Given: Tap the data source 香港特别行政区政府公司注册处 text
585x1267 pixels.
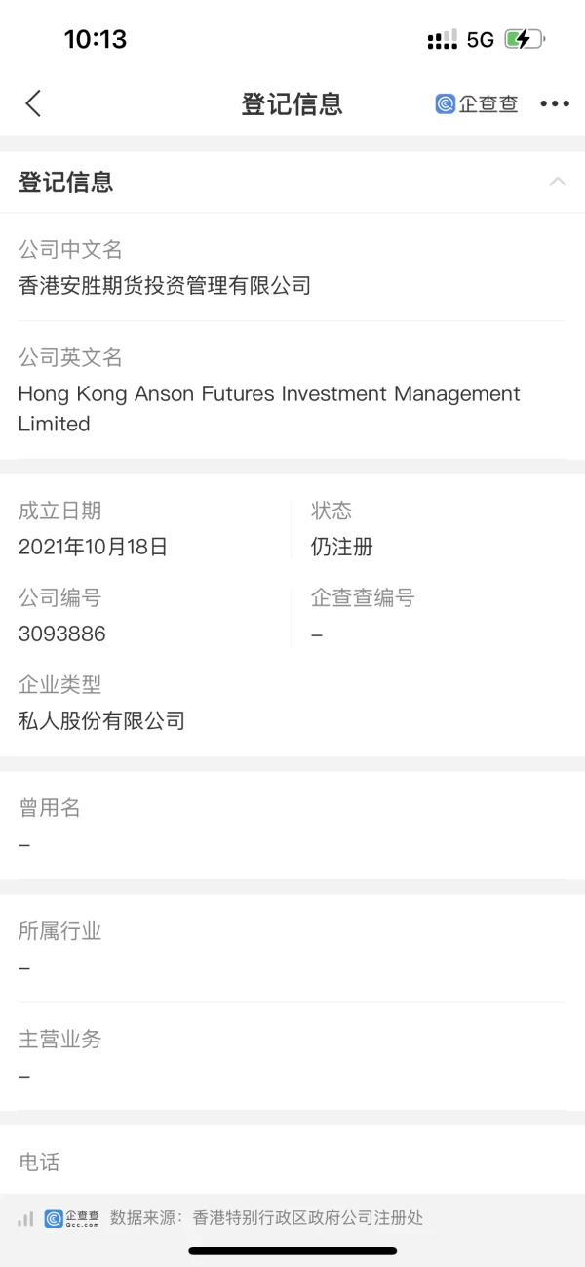Looking at the screenshot, I should click(x=308, y=1218).
